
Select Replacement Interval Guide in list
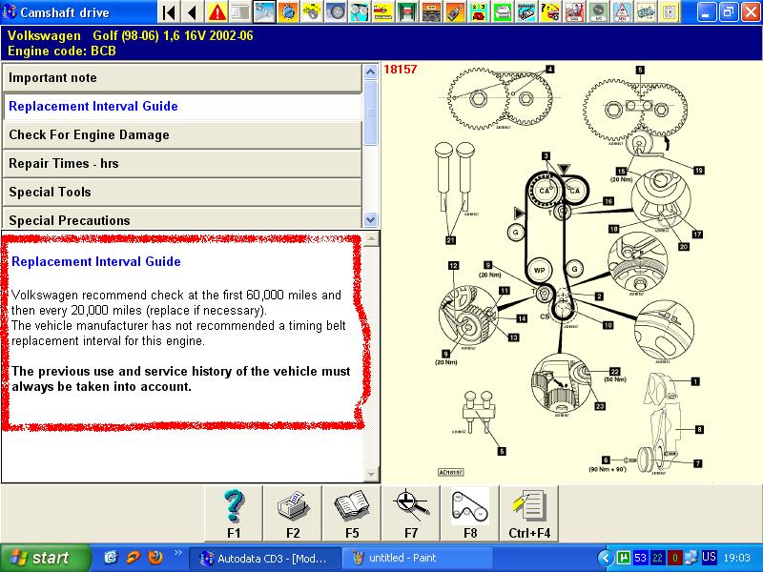coord(181,107)
